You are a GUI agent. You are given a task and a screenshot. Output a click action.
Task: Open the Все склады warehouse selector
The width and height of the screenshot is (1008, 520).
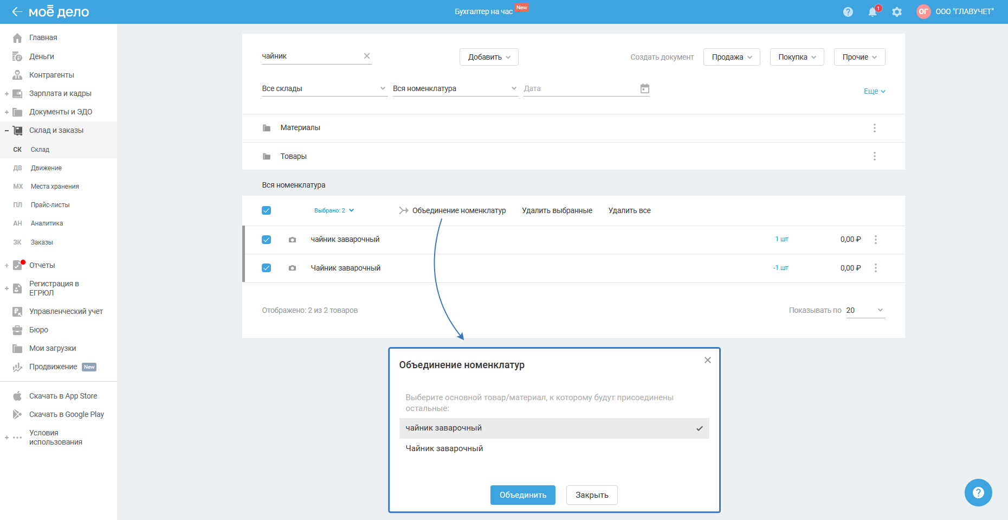click(324, 88)
